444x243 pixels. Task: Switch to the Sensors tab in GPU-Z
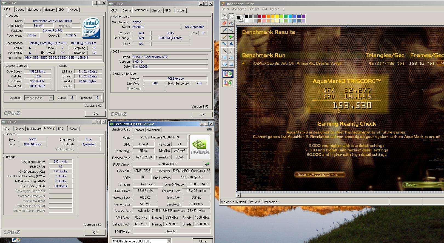point(138,130)
